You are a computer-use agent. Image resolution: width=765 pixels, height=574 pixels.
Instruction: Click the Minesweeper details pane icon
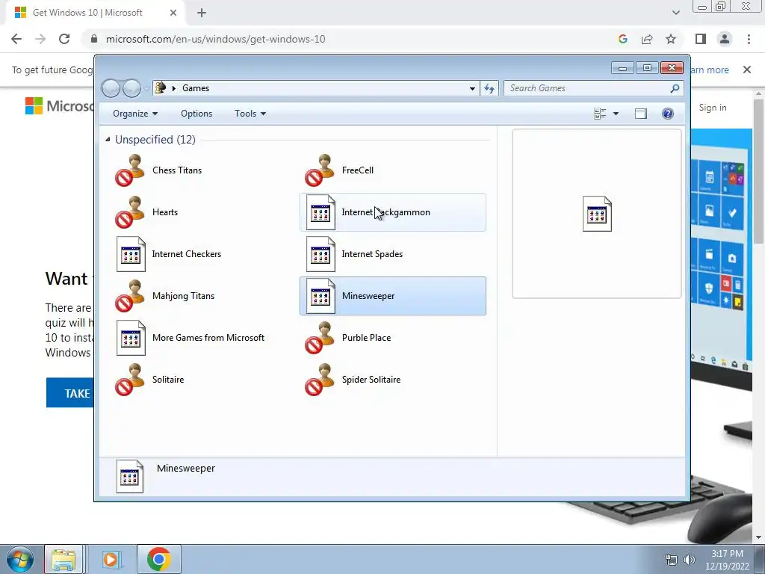click(x=130, y=476)
